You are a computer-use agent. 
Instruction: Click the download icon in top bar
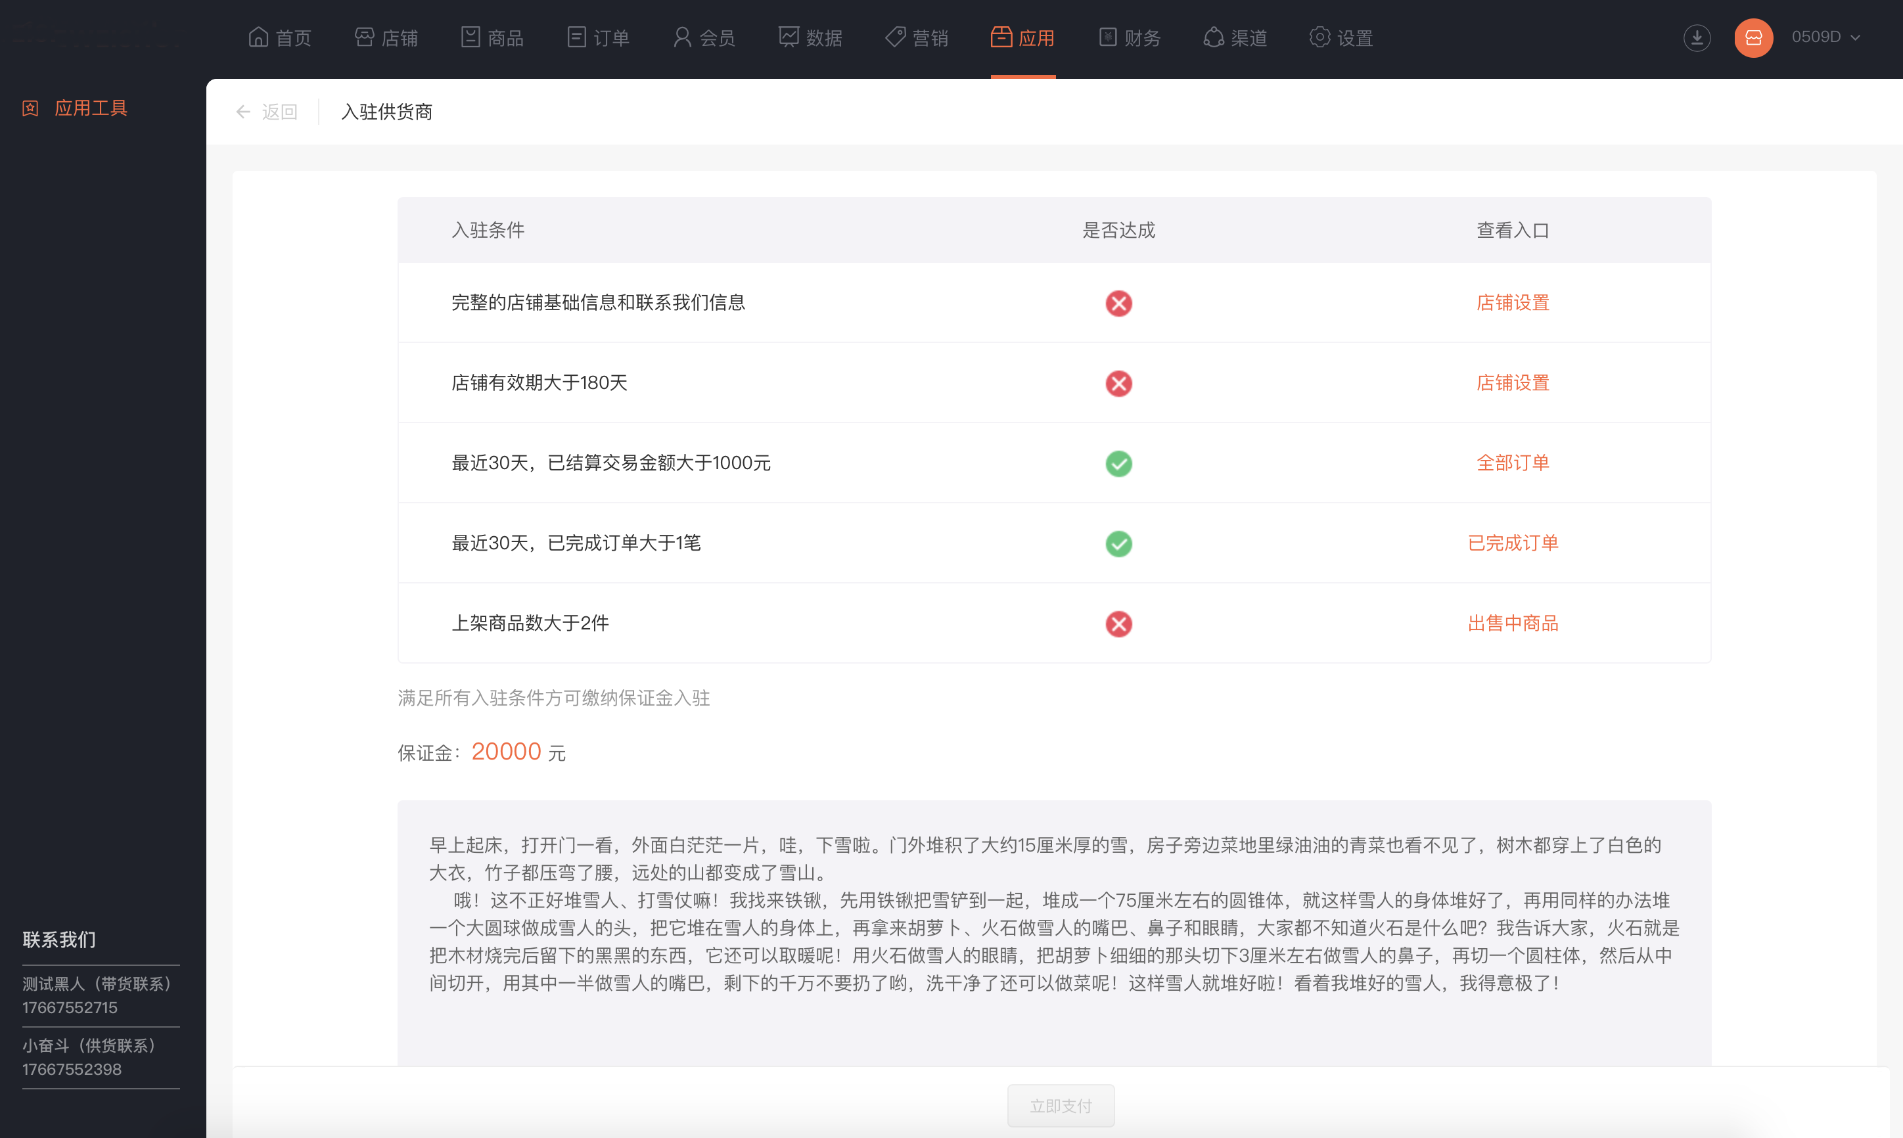click(1696, 37)
